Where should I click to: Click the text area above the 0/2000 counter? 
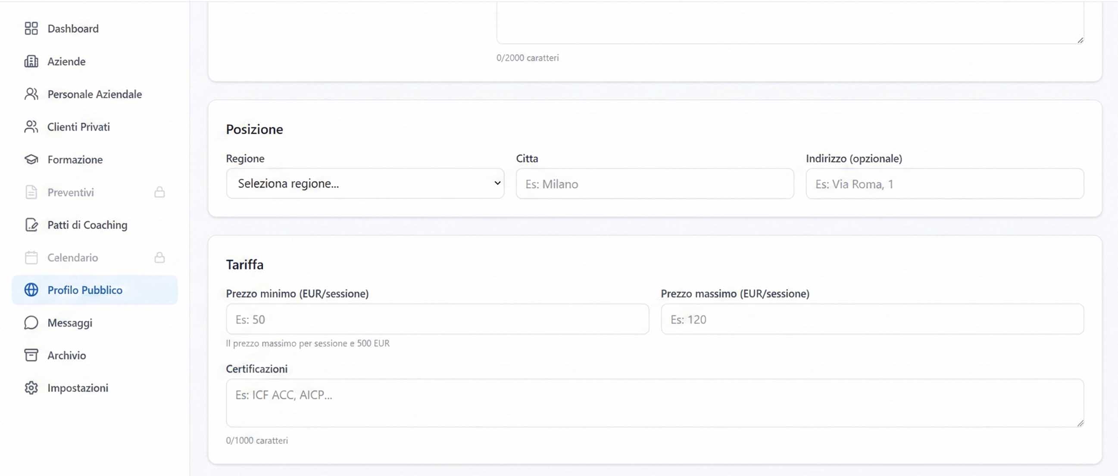pos(790,22)
